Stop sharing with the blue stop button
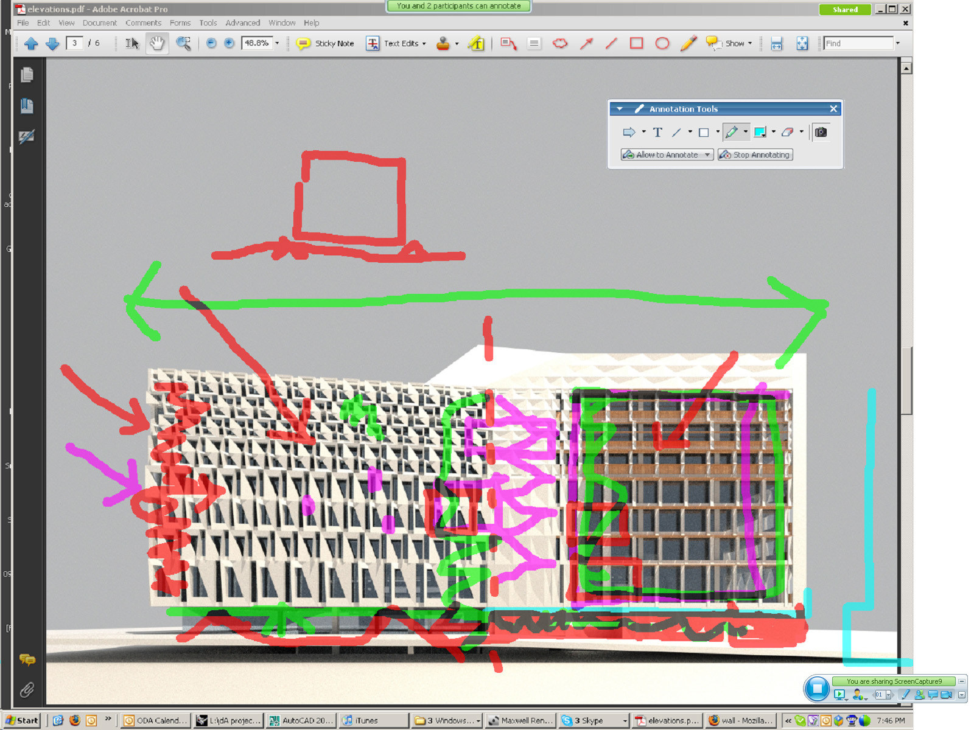 tap(817, 689)
